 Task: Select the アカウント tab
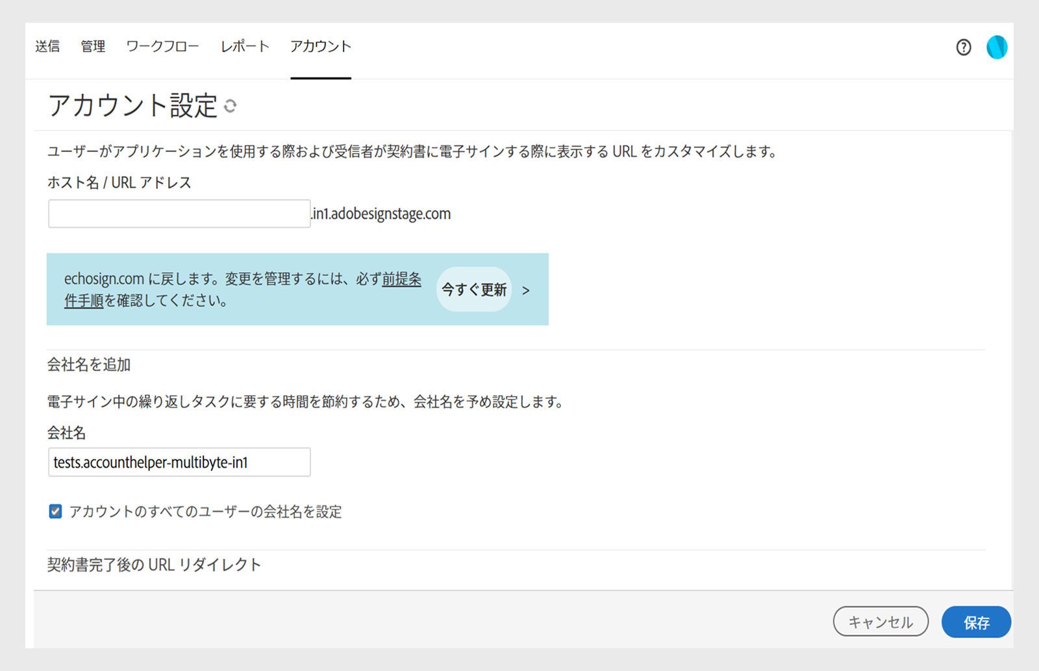pyautogui.click(x=321, y=46)
